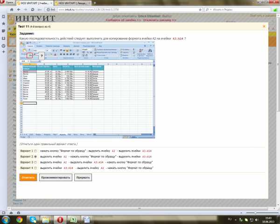Reload the page with the refresh icon

tap(33, 10)
